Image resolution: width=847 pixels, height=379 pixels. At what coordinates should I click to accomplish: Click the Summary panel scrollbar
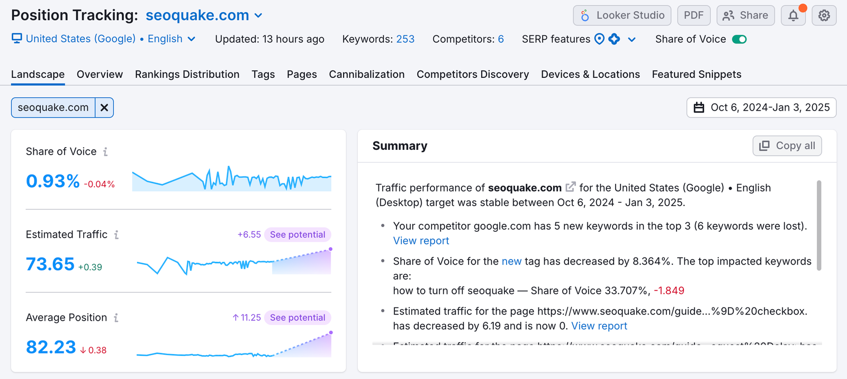tap(819, 225)
